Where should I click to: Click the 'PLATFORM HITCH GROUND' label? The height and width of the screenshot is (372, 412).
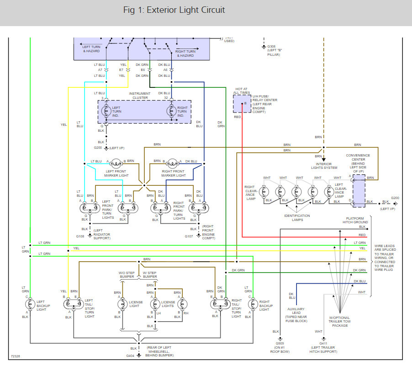[x=355, y=221]
